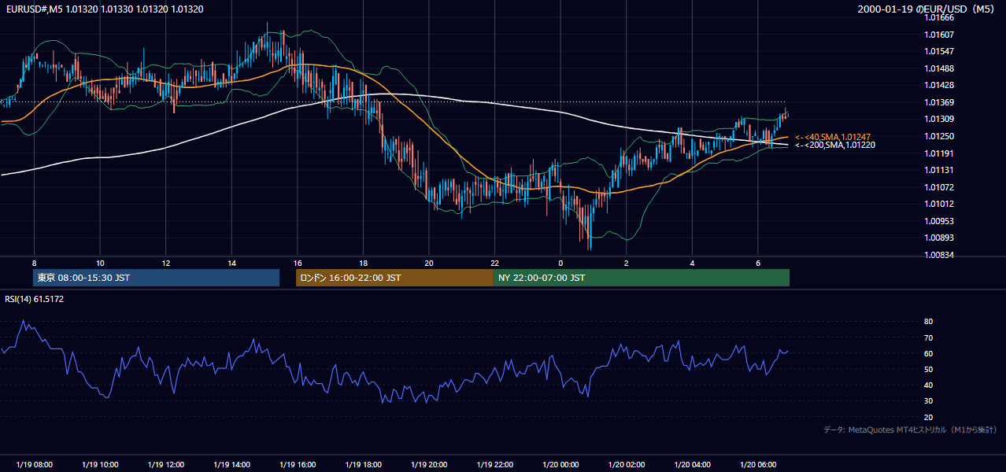
Task: Click hour label 12 under the price chart
Action: [165, 263]
